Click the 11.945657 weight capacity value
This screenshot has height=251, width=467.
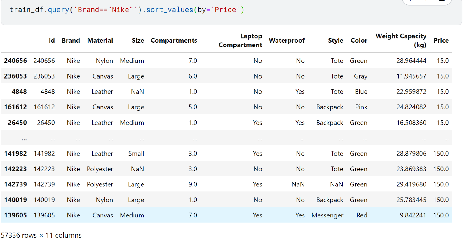coord(411,76)
